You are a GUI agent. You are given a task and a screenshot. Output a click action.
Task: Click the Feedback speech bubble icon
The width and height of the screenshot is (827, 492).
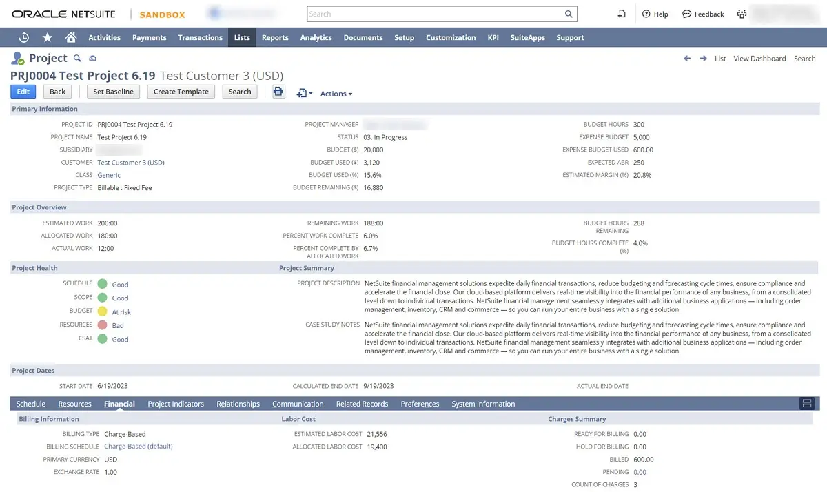(x=686, y=14)
